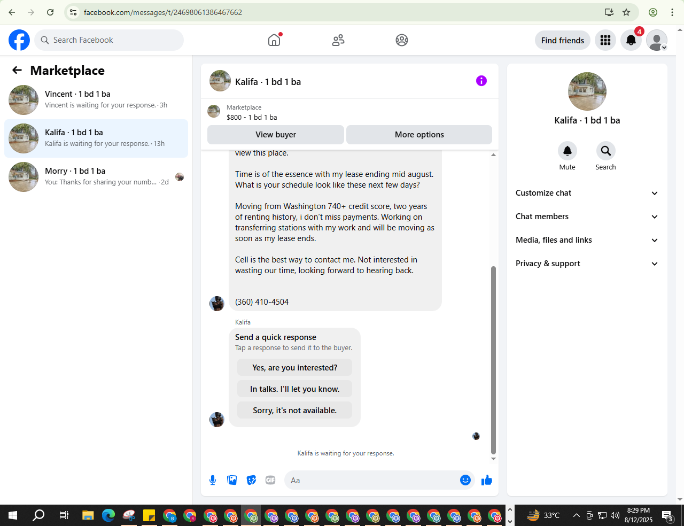Focus the Search Facebook field
This screenshot has width=684, height=526.
coord(109,40)
